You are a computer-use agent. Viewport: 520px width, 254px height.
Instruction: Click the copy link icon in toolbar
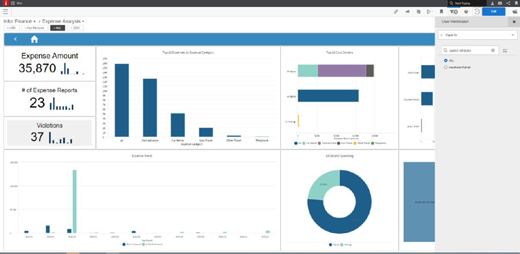tap(396, 12)
